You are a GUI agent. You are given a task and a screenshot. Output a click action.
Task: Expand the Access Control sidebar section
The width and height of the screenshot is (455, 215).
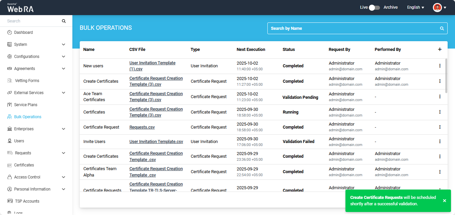[x=64, y=177]
